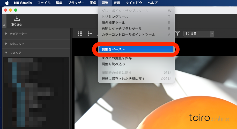Open the 名前 sort order dropdown

(x=199, y=34)
